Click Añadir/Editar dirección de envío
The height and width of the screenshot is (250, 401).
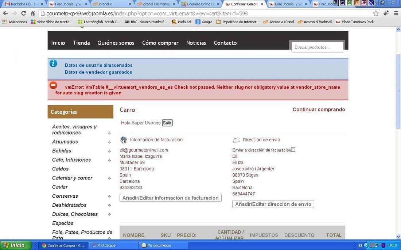273,204
